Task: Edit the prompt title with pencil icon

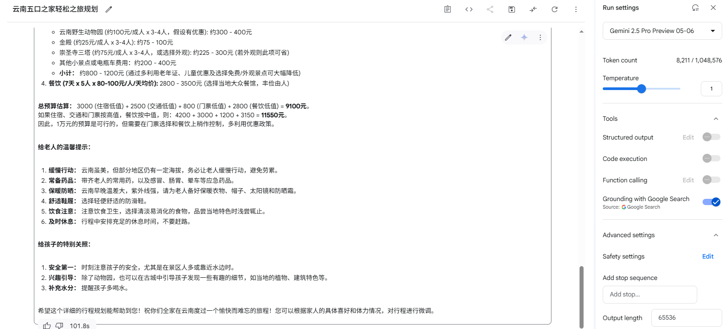Action: (109, 9)
